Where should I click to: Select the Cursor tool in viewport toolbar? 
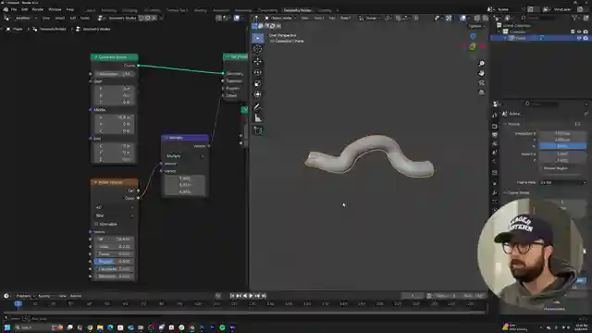click(258, 49)
